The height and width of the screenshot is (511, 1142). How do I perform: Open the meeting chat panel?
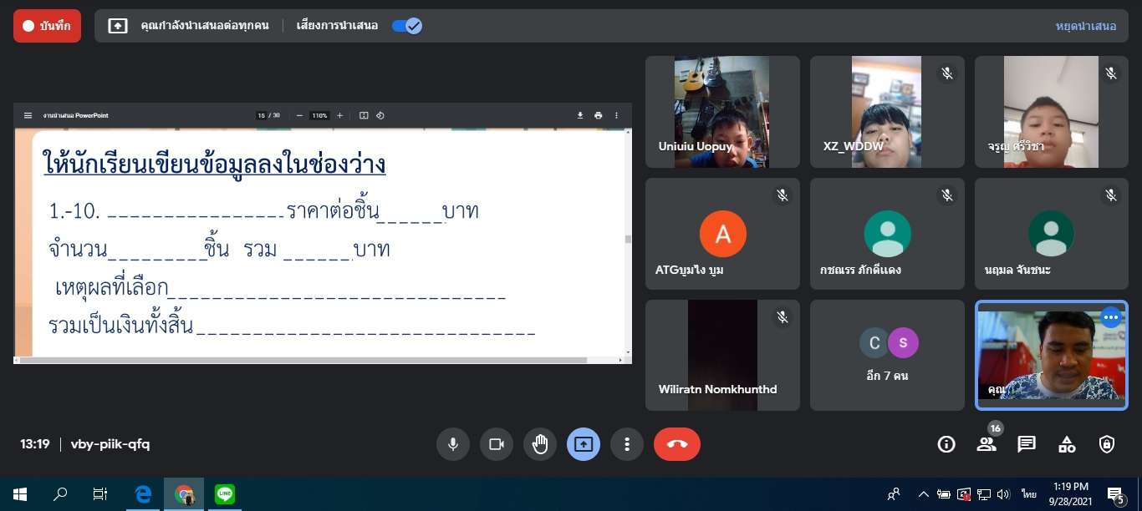point(1027,444)
